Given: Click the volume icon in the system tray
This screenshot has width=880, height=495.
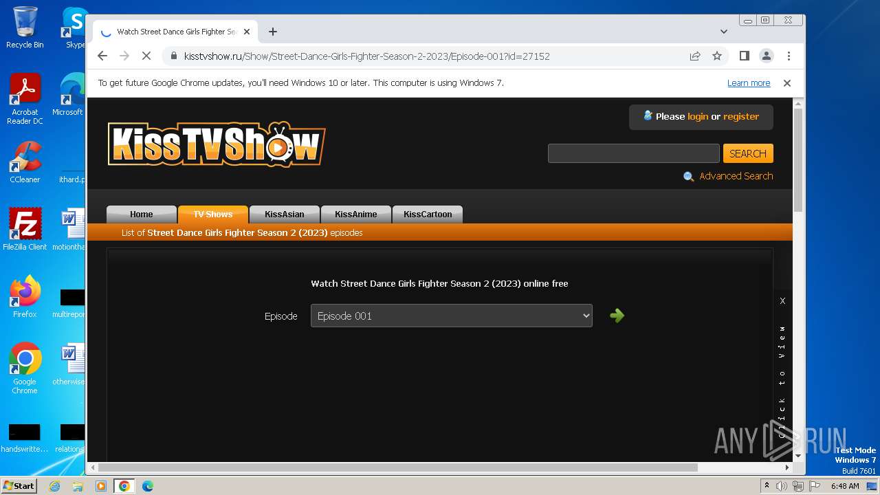Looking at the screenshot, I should pos(782,486).
